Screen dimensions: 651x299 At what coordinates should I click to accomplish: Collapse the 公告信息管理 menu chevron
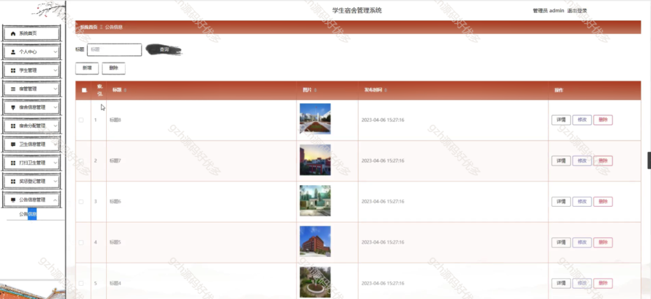55,200
